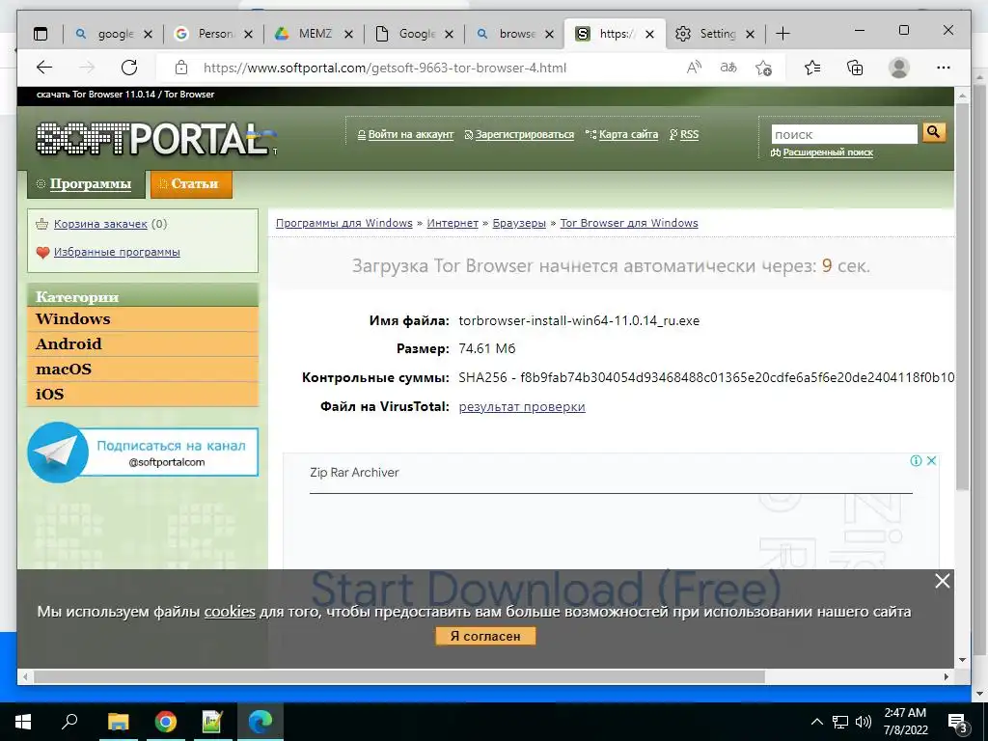Open a new tab with plus button
Screen dimensions: 988x741
[x=782, y=34]
